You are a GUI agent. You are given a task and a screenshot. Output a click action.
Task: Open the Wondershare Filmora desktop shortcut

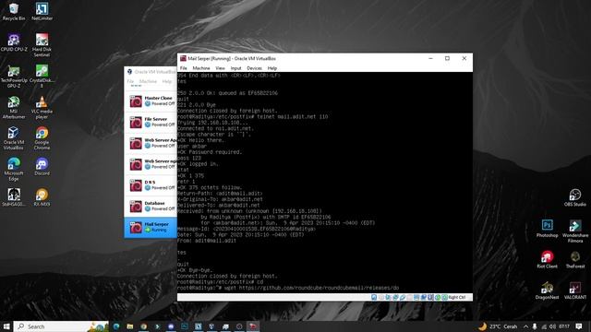pos(574,231)
